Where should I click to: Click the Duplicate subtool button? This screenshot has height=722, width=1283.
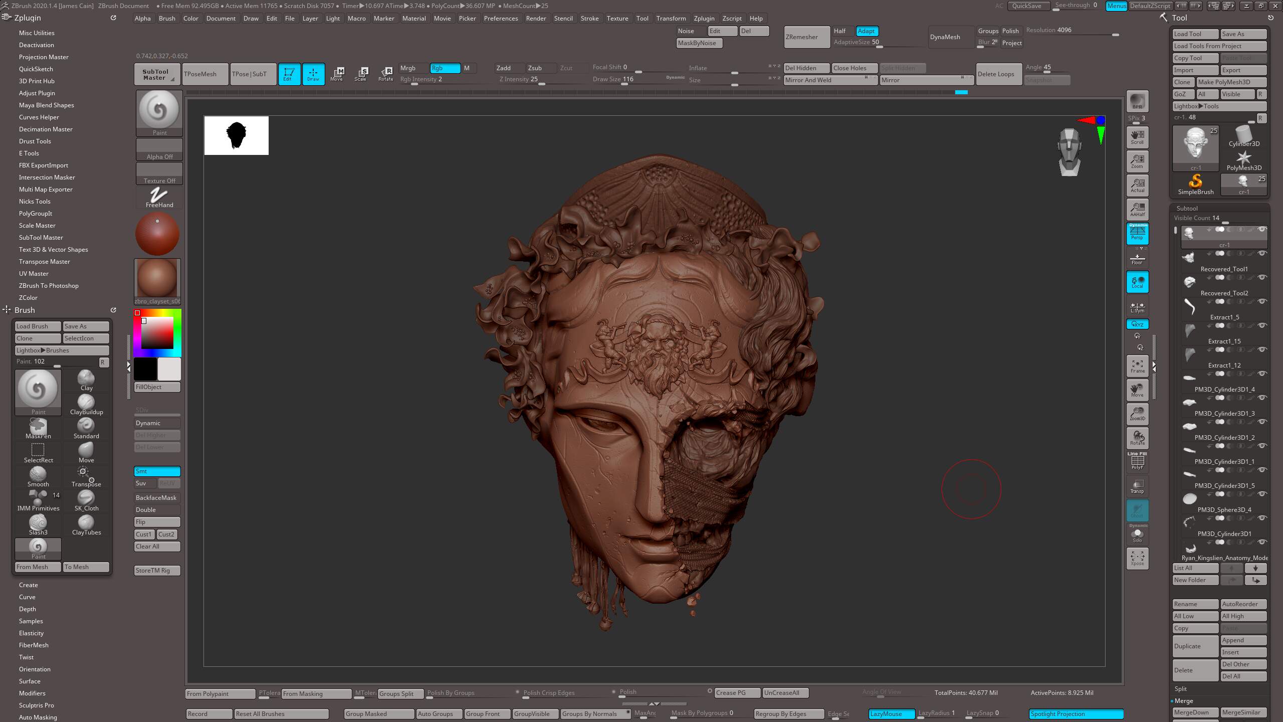point(1195,646)
